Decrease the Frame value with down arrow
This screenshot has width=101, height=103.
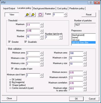click(x=66, y=16)
